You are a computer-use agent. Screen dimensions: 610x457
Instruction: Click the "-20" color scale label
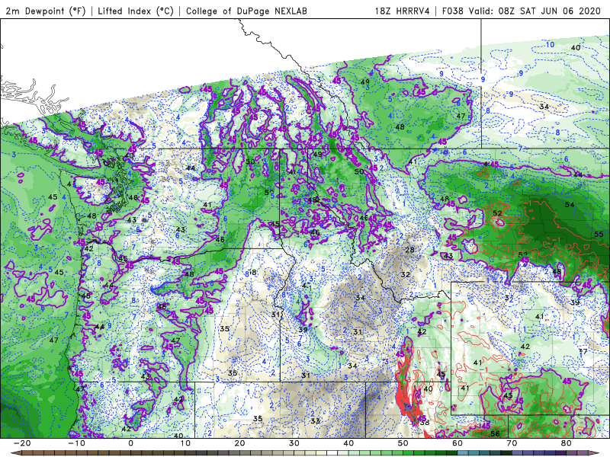point(22,443)
